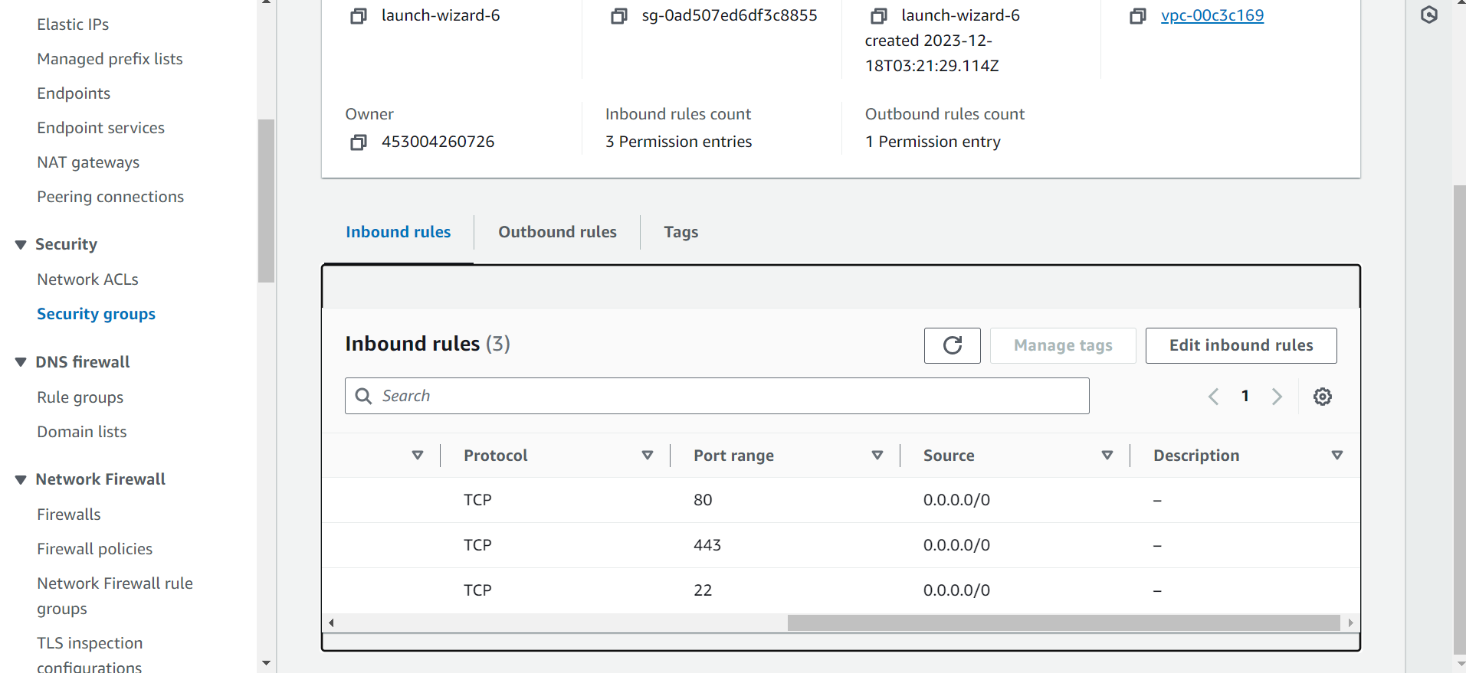Click the inbound rules Search field
Image resolution: width=1466 pixels, height=673 pixels.
[717, 396]
